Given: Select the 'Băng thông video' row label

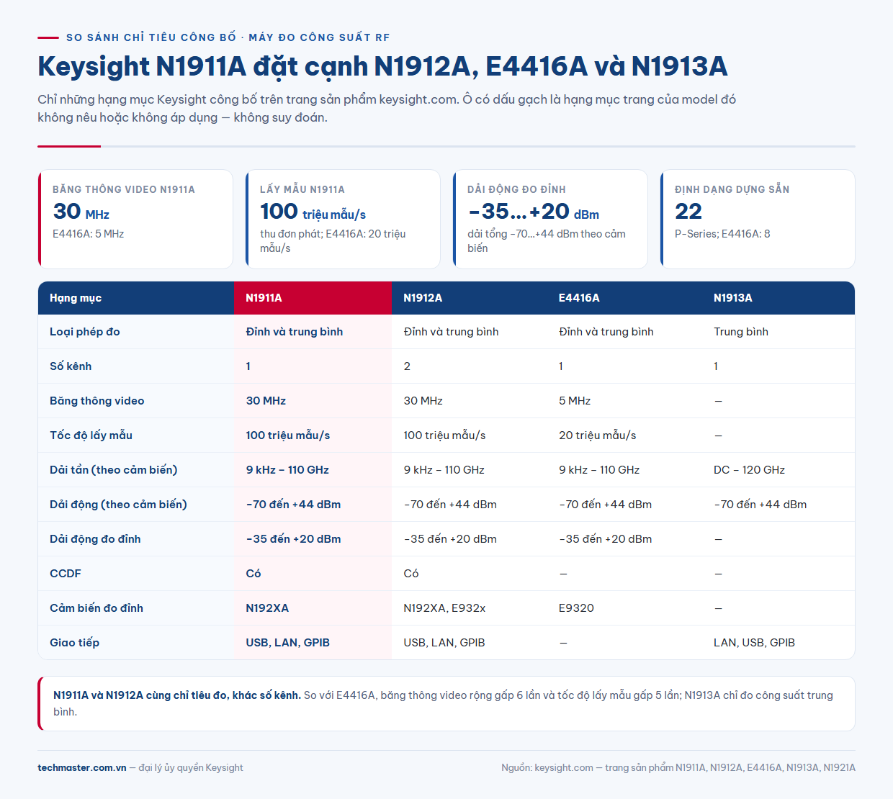Looking at the screenshot, I should [97, 401].
